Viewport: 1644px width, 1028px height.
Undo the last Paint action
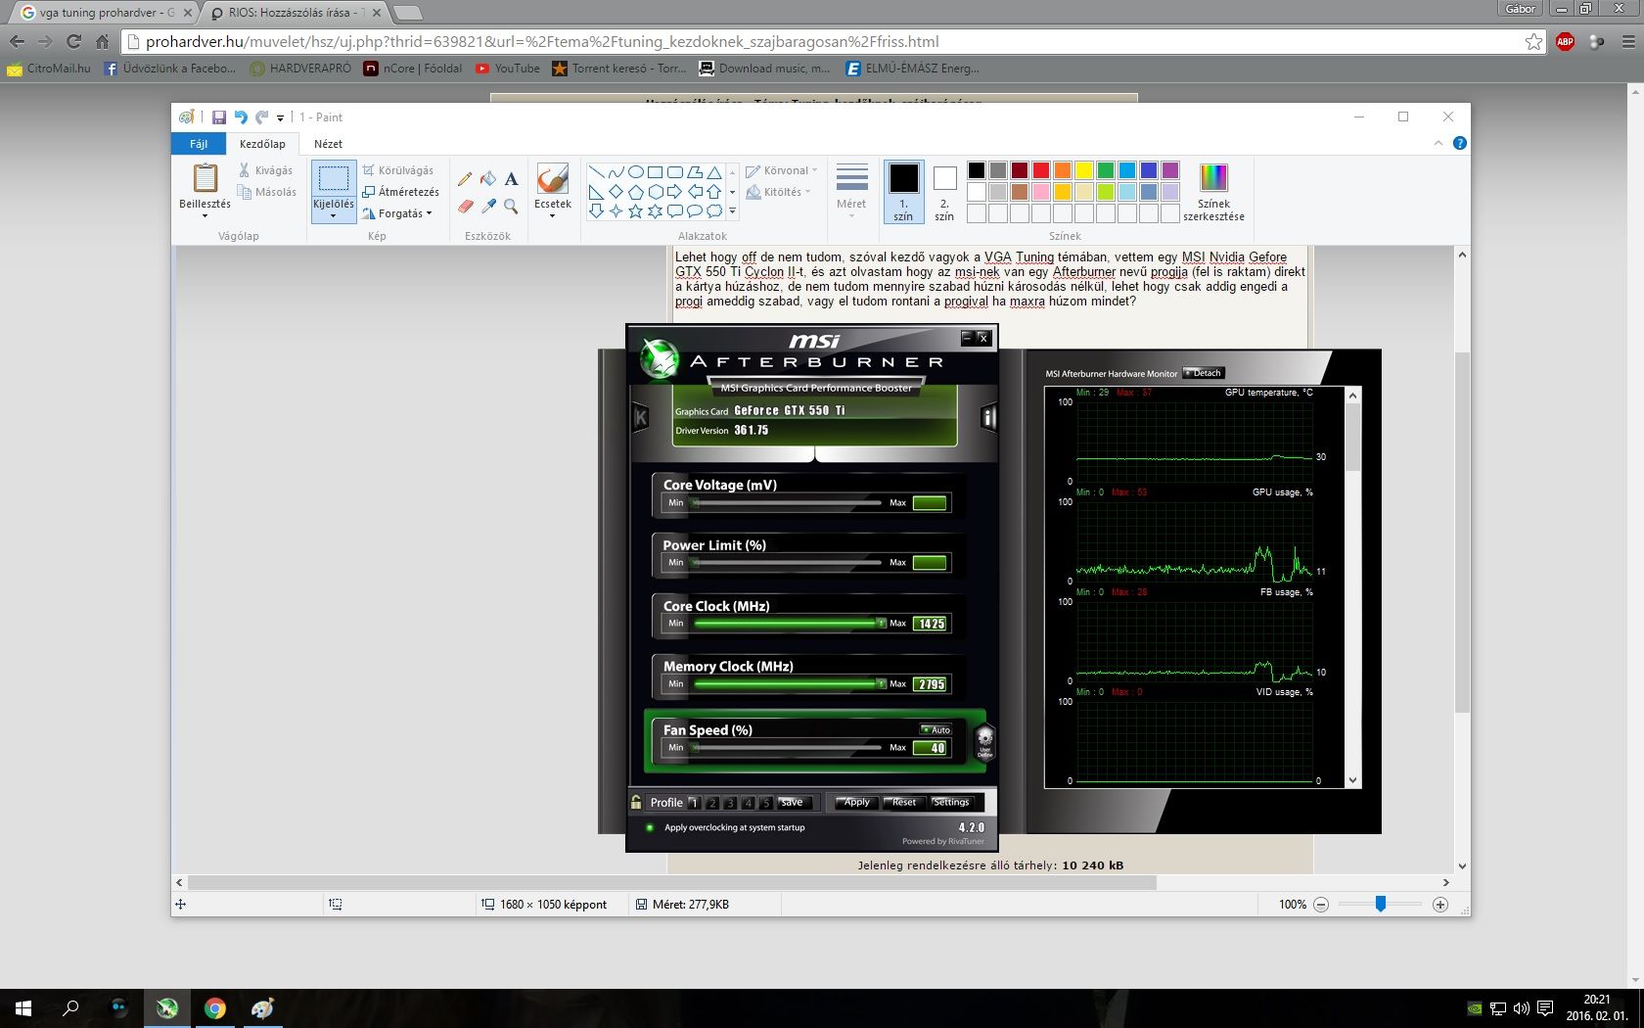[x=241, y=117]
